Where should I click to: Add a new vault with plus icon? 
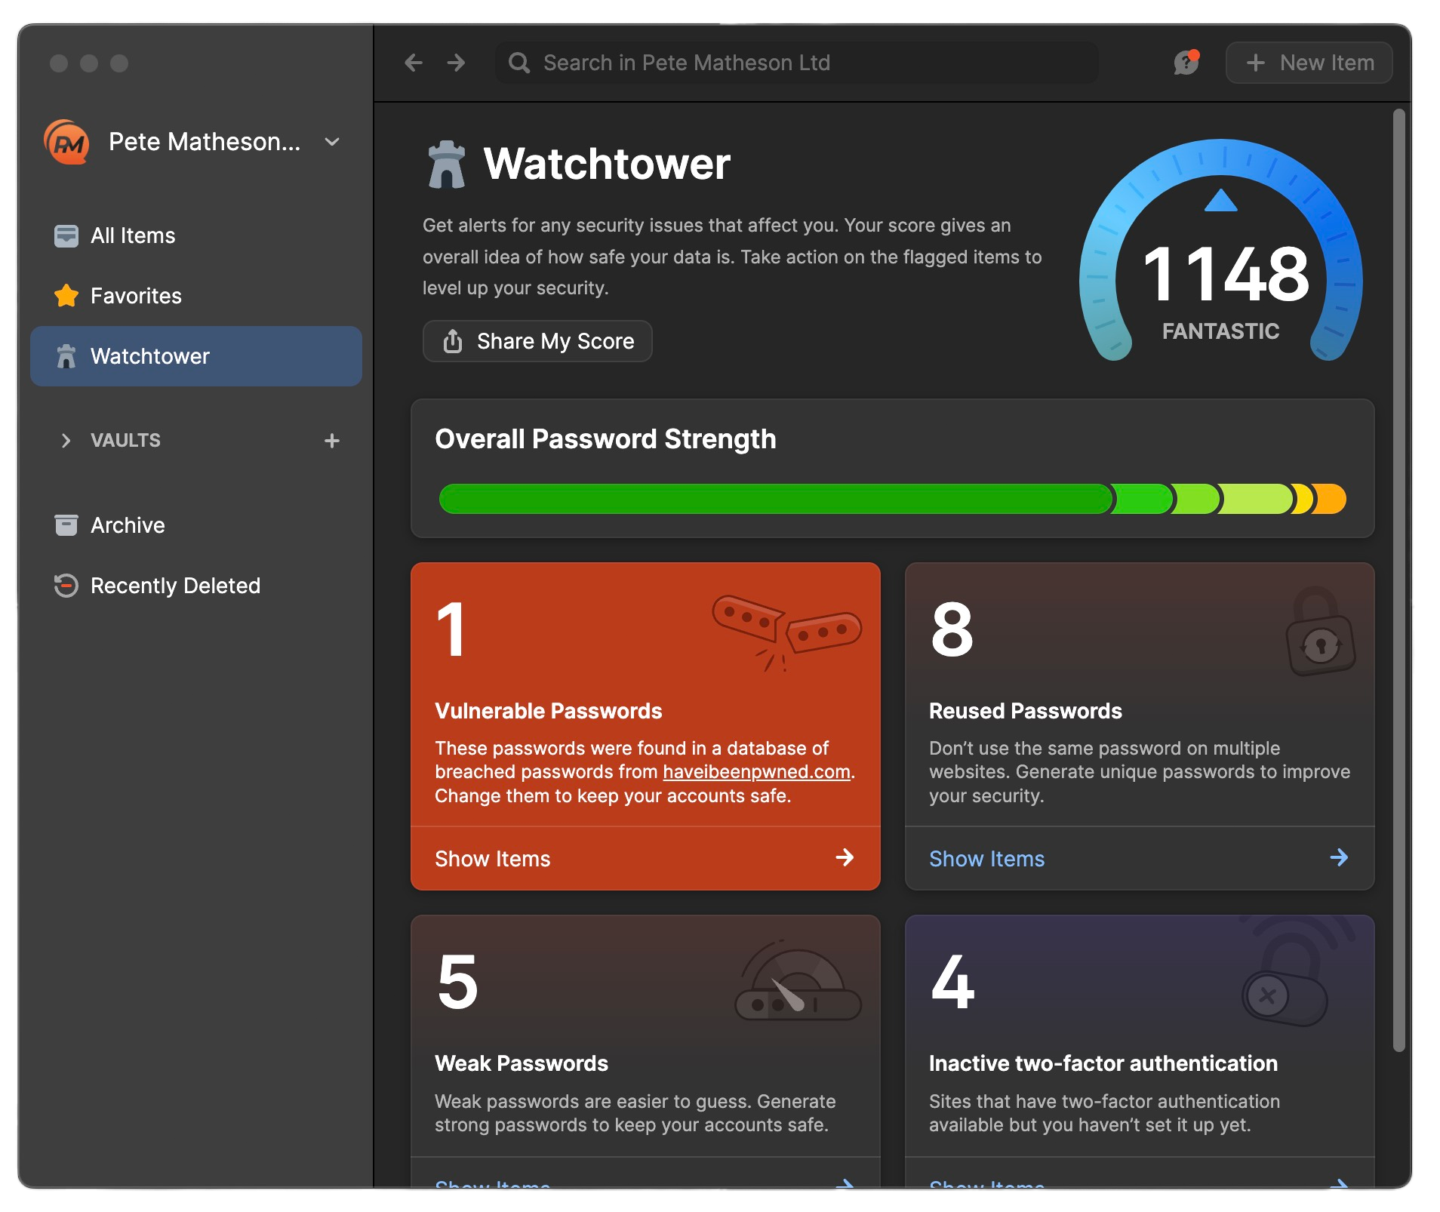332,441
